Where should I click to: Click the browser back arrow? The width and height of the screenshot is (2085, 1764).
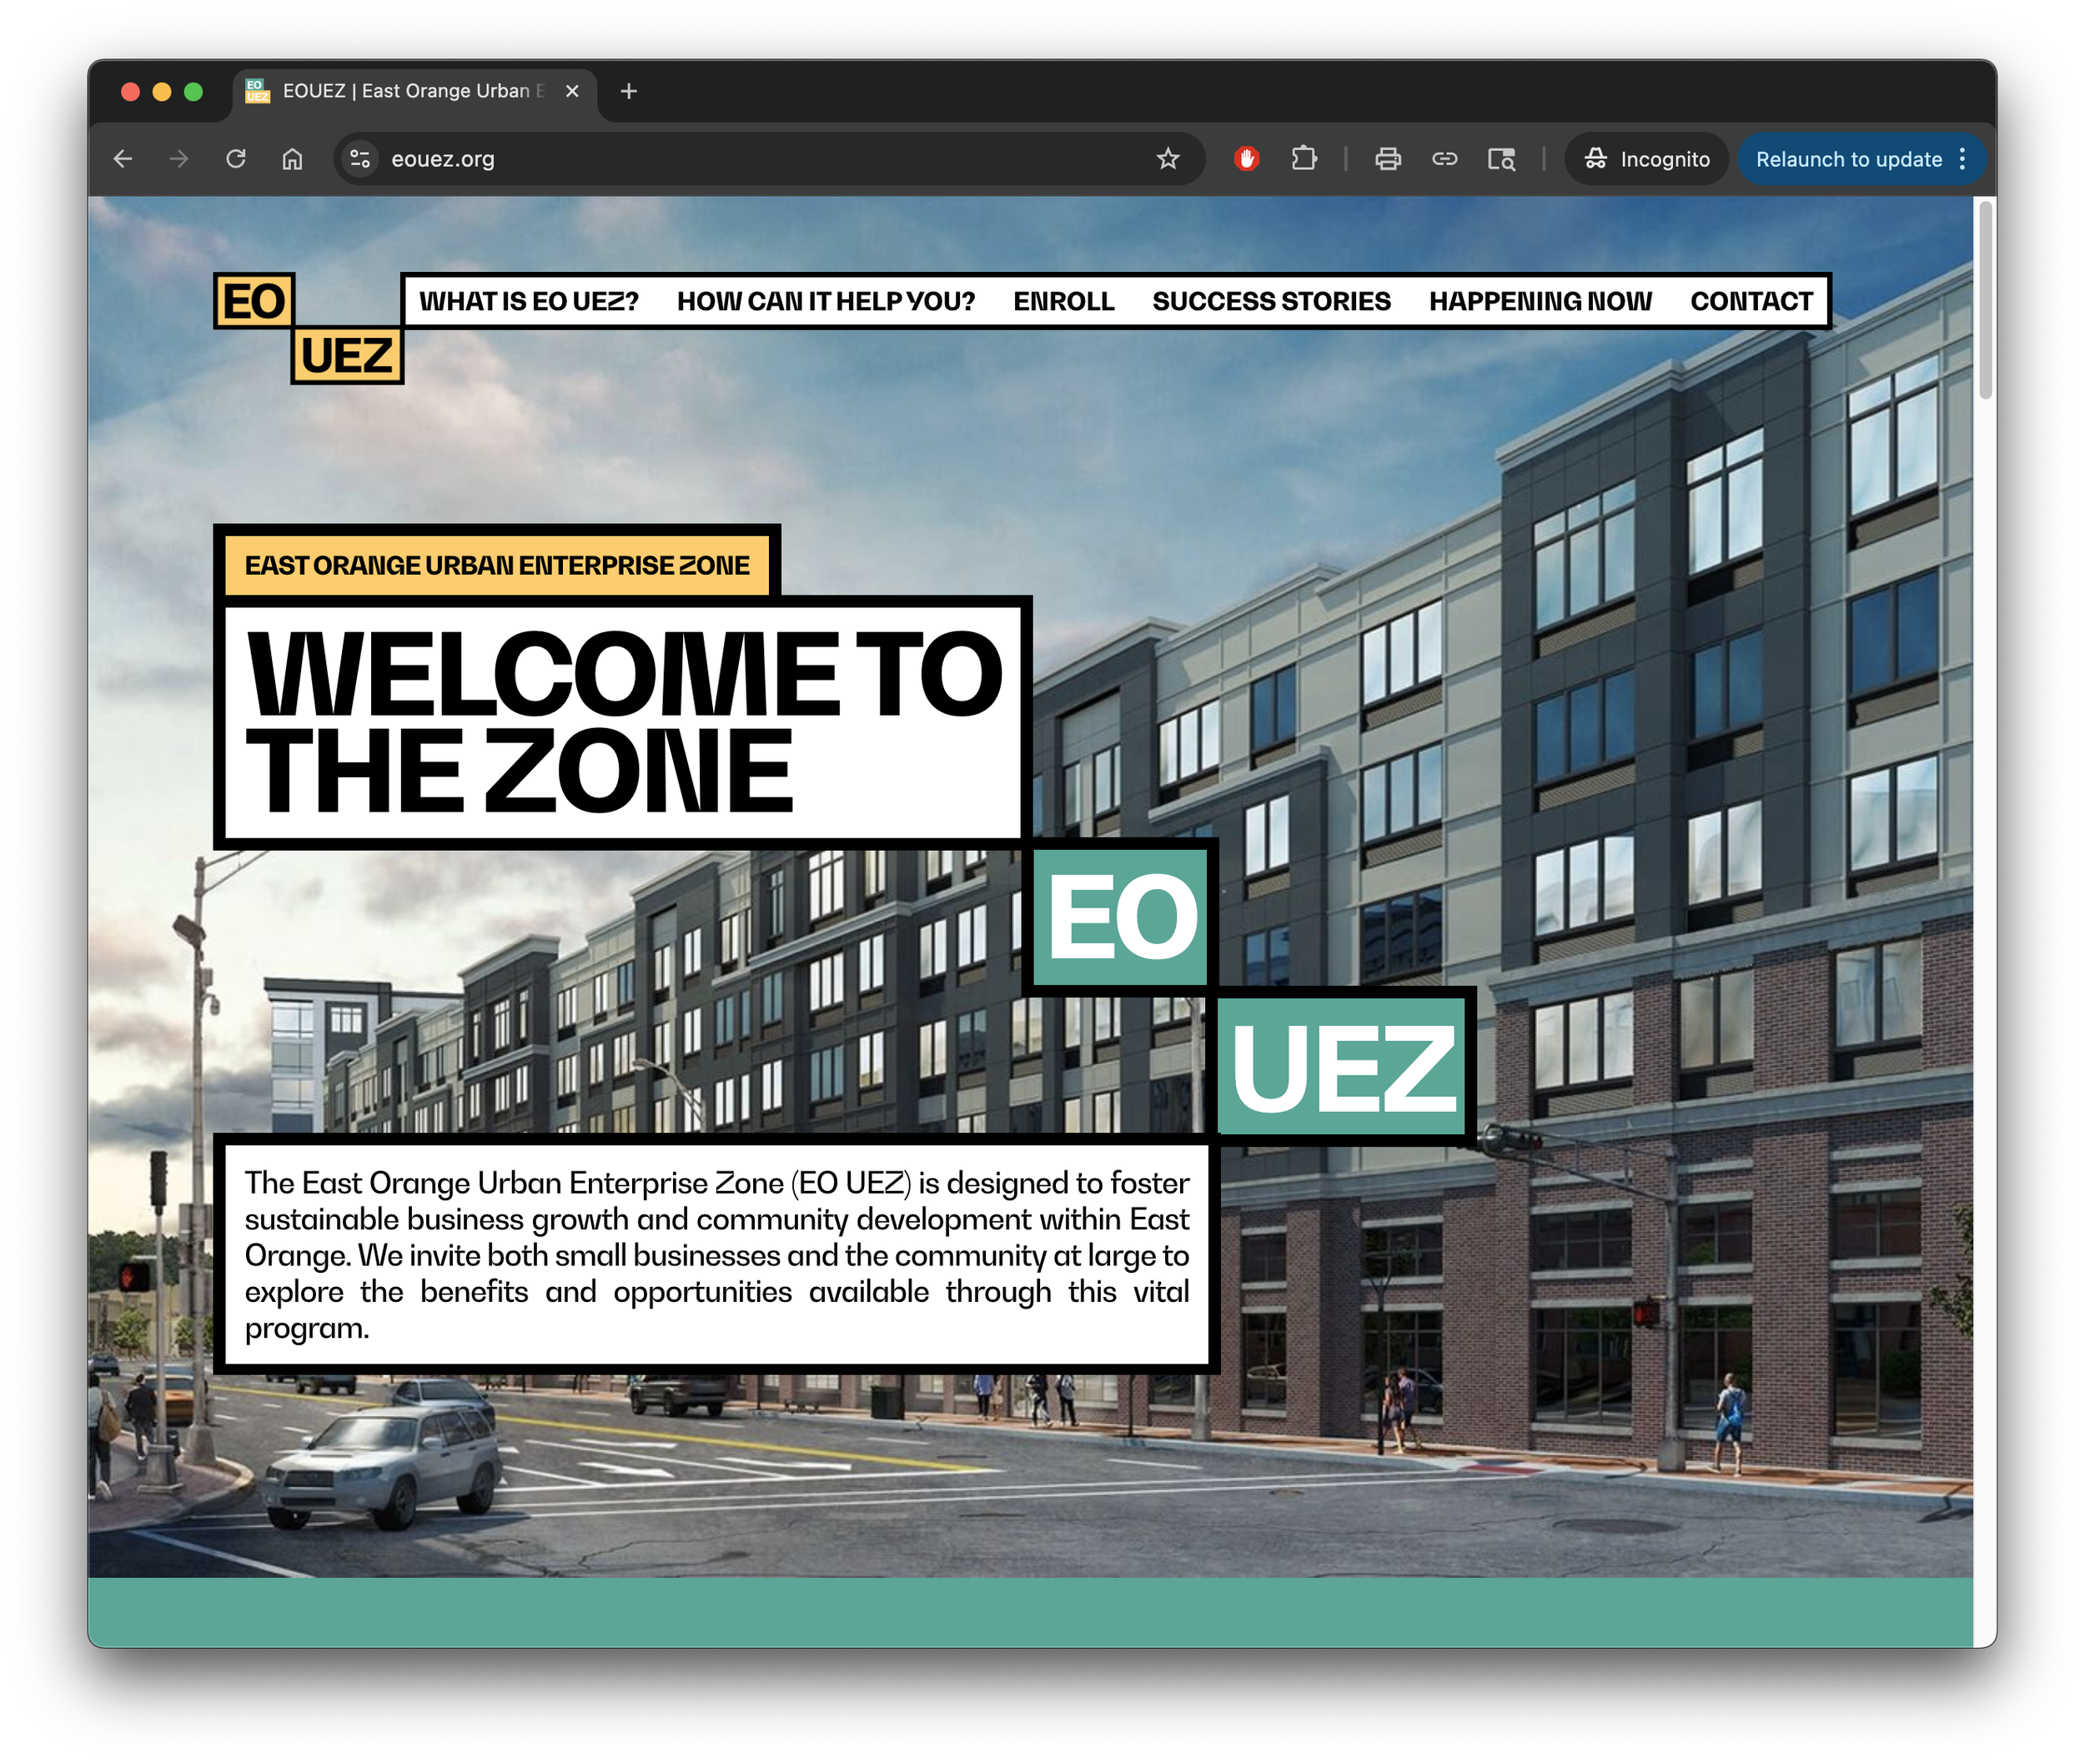pos(123,159)
